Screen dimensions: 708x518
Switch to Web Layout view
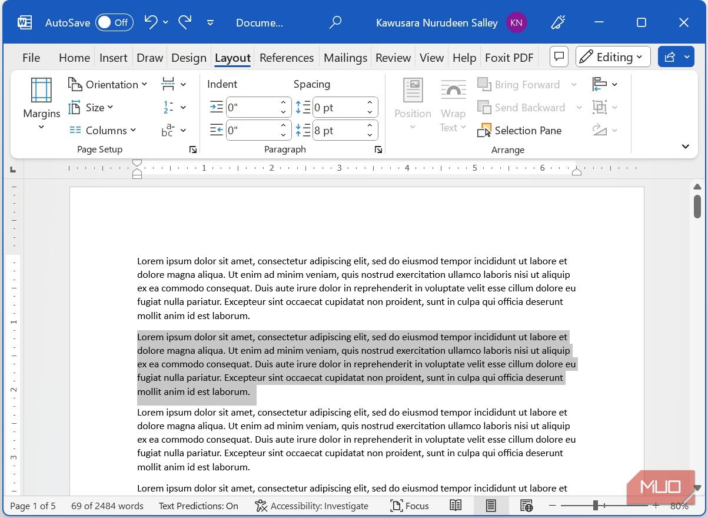pyautogui.click(x=526, y=506)
